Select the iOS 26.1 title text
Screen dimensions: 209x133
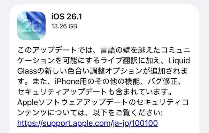pos(67,17)
